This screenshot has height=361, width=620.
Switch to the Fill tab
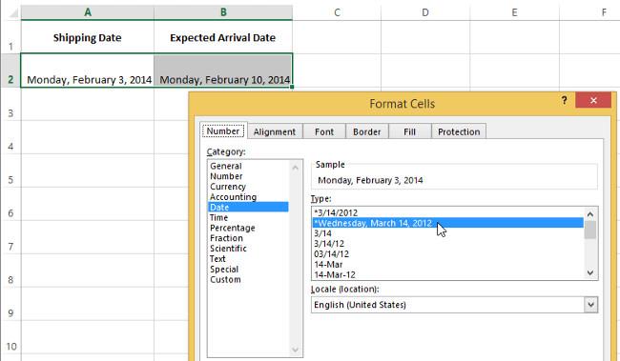click(x=409, y=131)
